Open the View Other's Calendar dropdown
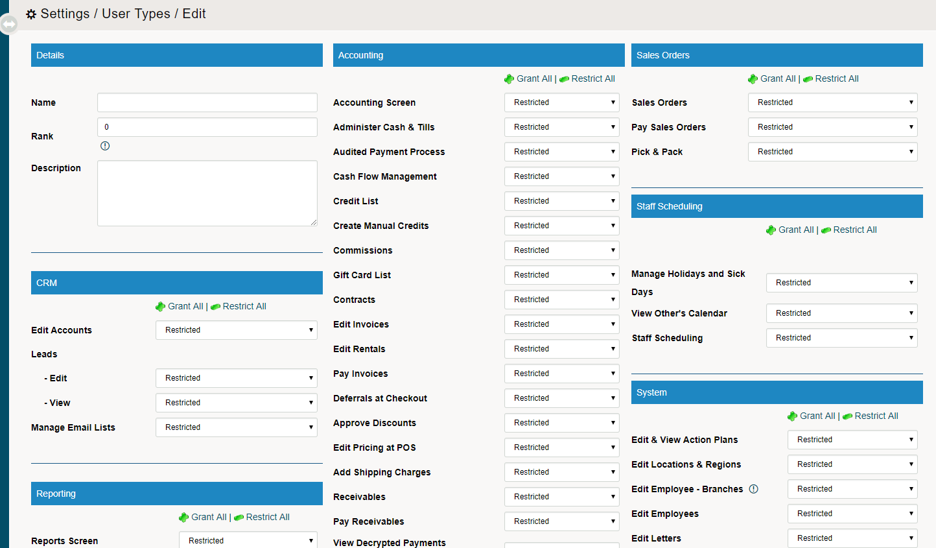 pyautogui.click(x=841, y=313)
